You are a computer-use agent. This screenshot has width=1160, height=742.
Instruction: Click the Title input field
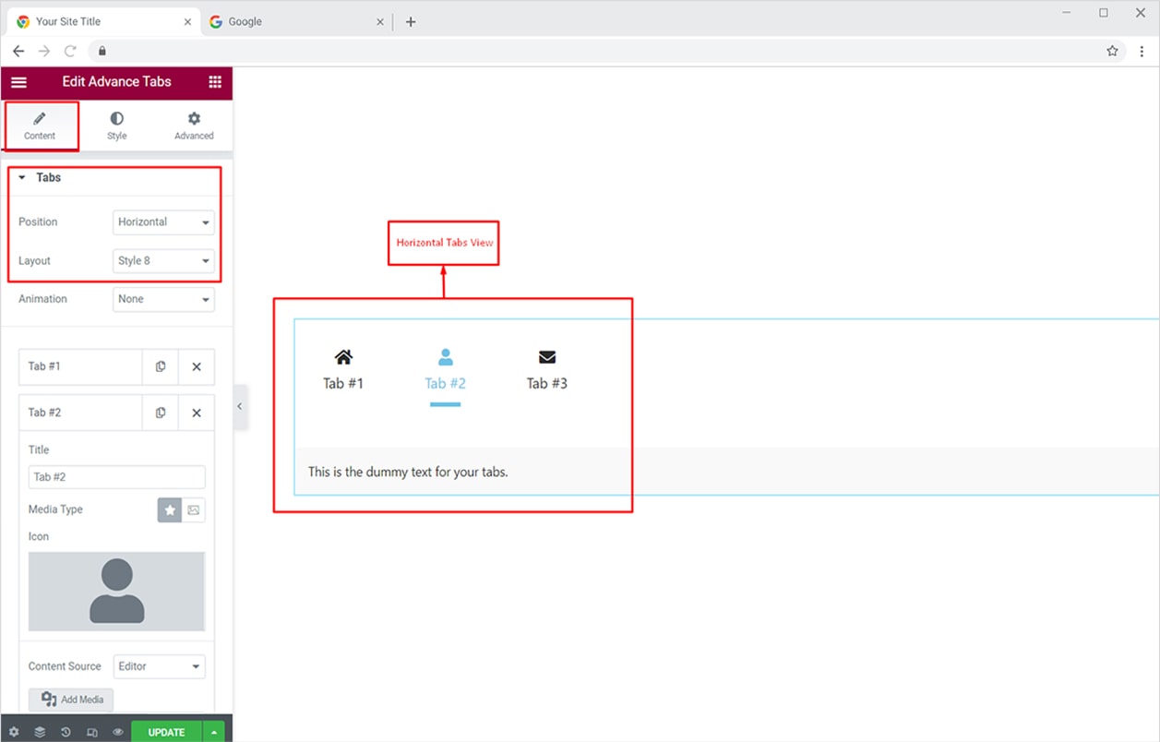pyautogui.click(x=116, y=477)
